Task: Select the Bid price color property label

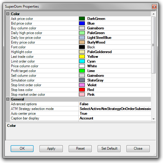Action: tap(22, 23)
